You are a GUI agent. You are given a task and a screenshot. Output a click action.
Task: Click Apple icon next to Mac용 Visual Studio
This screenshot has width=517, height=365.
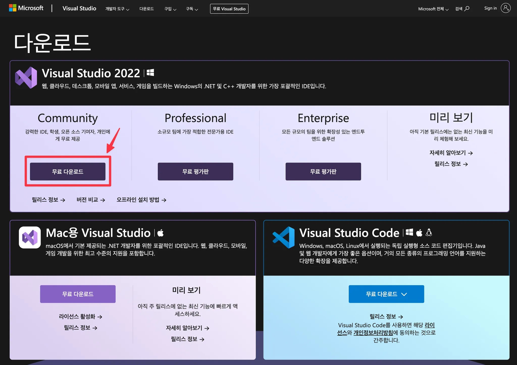pyautogui.click(x=161, y=233)
